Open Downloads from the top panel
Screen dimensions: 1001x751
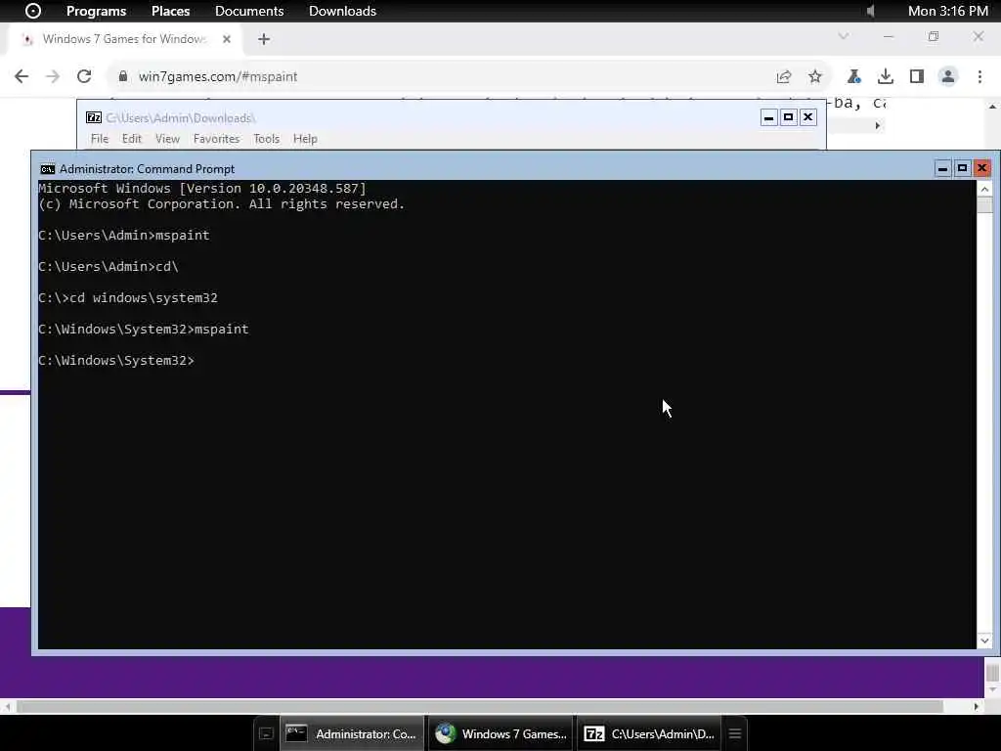tap(342, 11)
